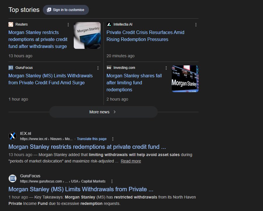
Task: Click the playlist icon in the Sign in button
Action: (x=49, y=10)
